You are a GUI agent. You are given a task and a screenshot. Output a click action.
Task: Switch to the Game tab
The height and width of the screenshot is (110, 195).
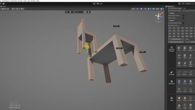click(3, 6)
